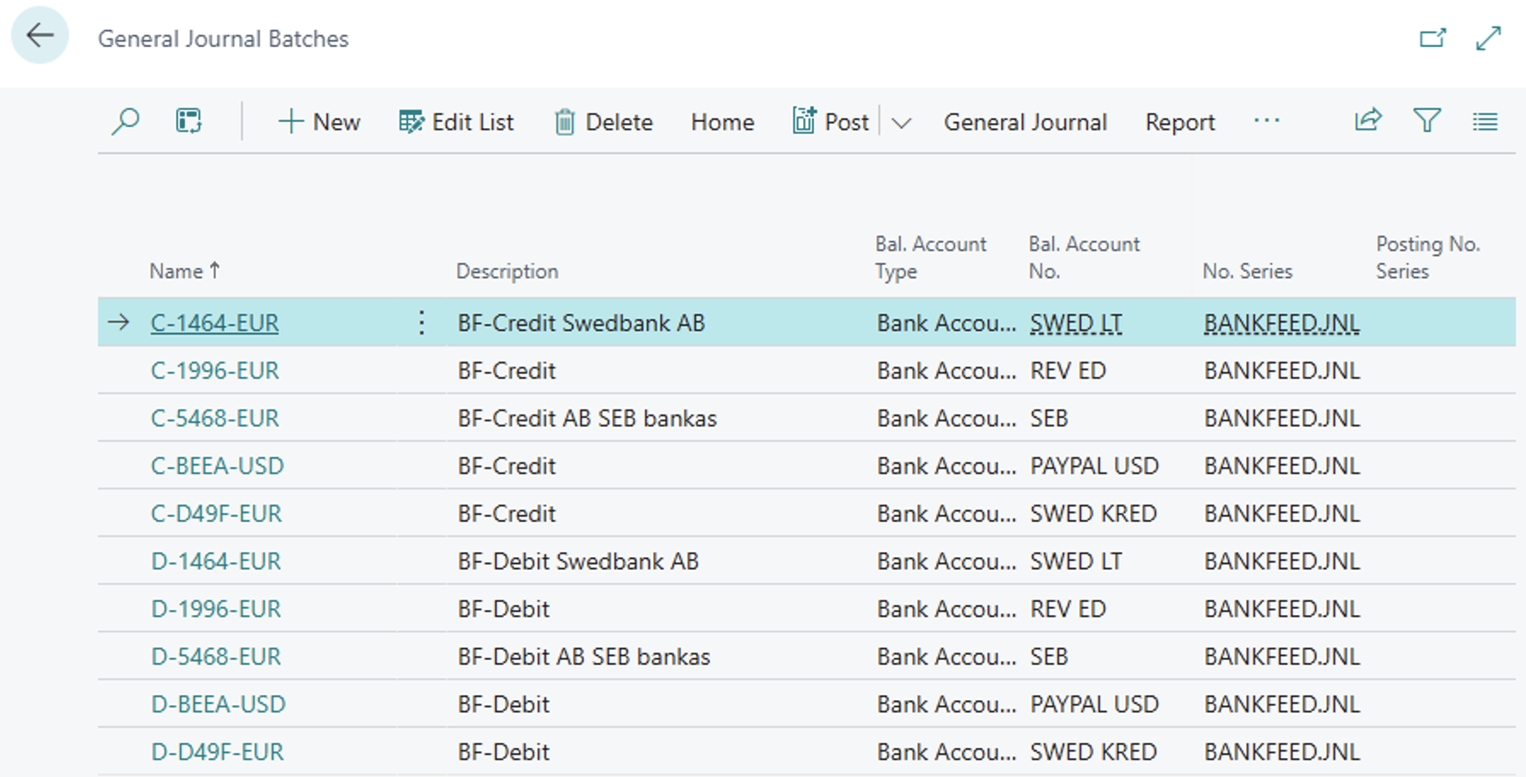Open batch link D-1464-EUR
Viewport: 1526px width, 777px height.
click(x=216, y=562)
